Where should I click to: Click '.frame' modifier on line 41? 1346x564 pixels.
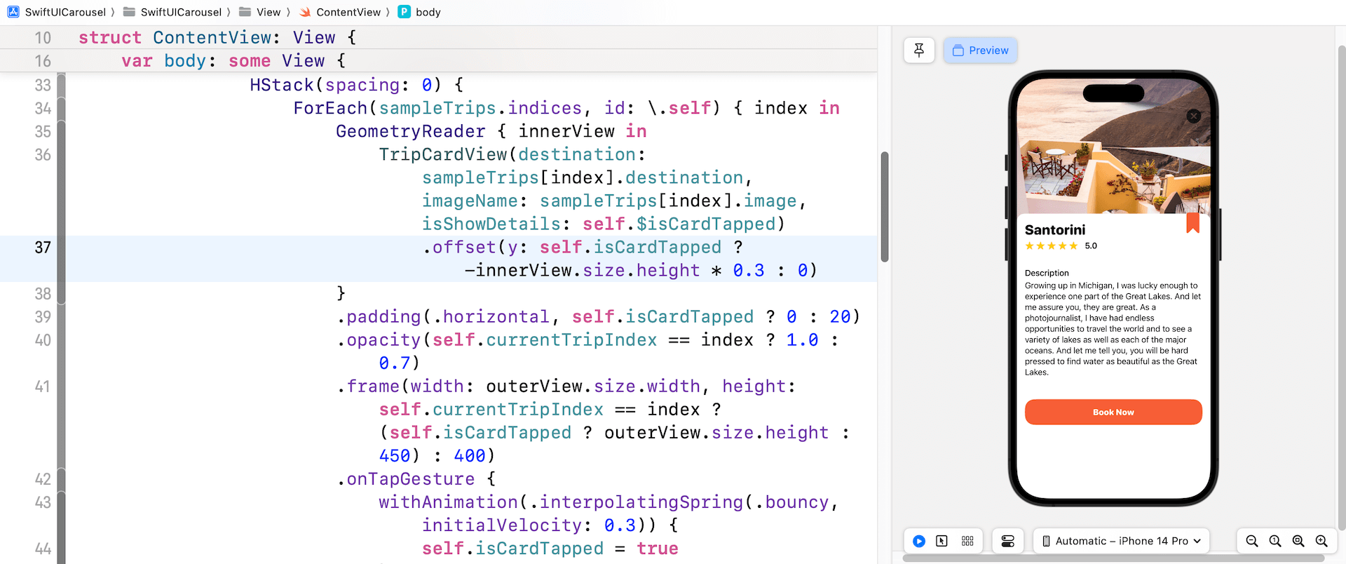pos(368,386)
